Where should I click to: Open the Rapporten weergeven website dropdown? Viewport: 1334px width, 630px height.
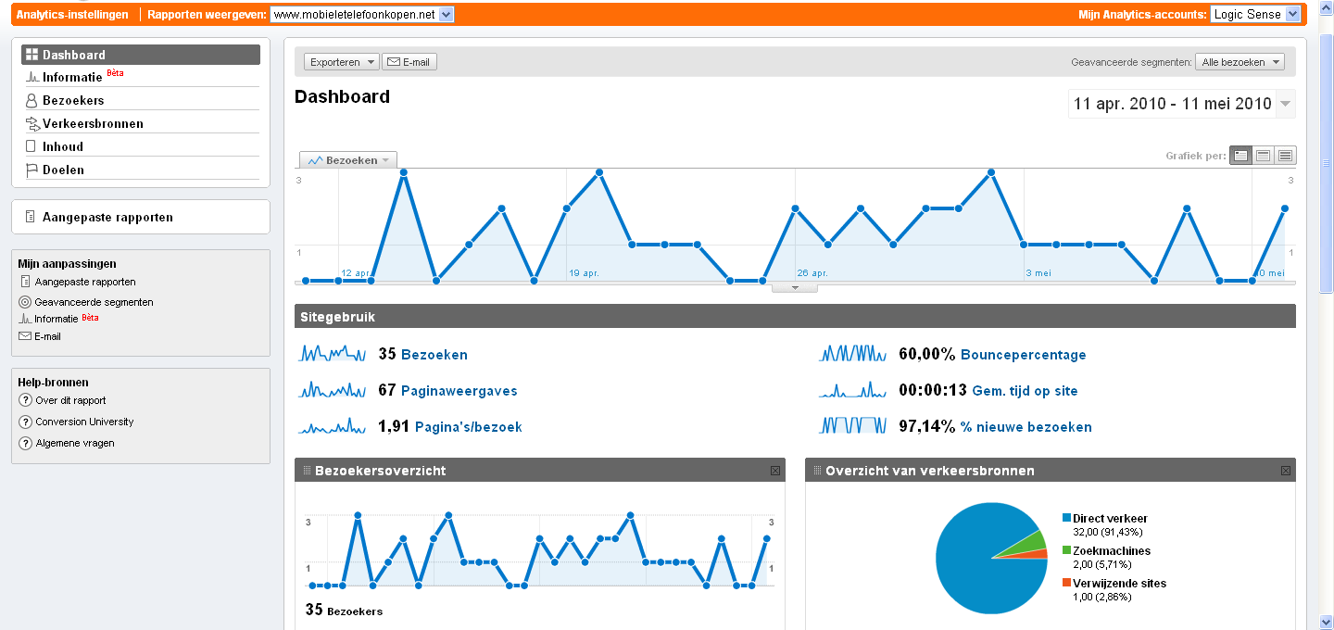point(362,15)
